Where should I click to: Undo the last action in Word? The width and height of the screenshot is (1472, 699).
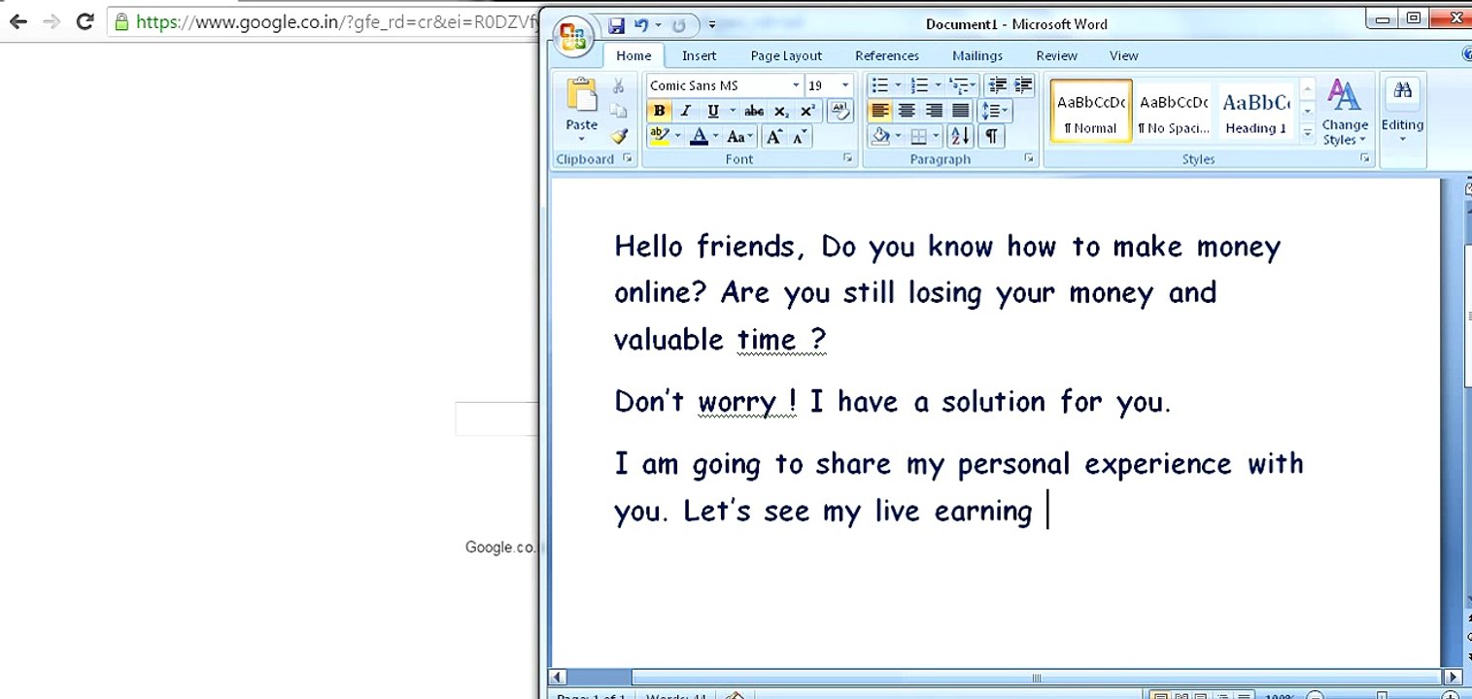641,24
